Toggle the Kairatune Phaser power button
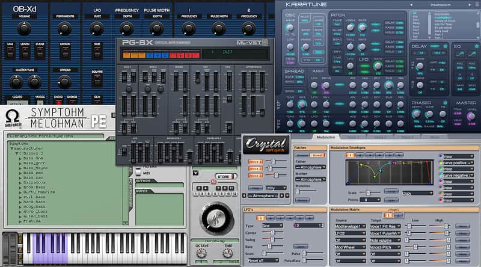The image size is (481, 267). pyautogui.click(x=445, y=103)
